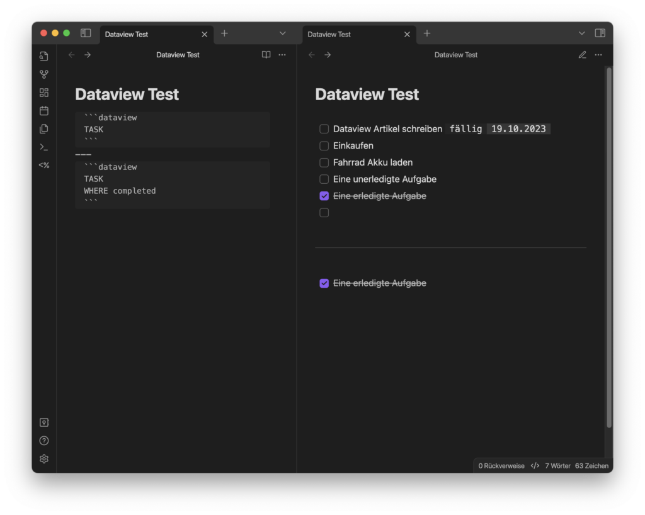Open graph view from ribbon

pyautogui.click(x=44, y=74)
